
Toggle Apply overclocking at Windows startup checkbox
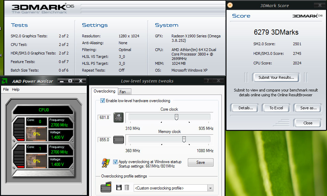tap(115, 162)
